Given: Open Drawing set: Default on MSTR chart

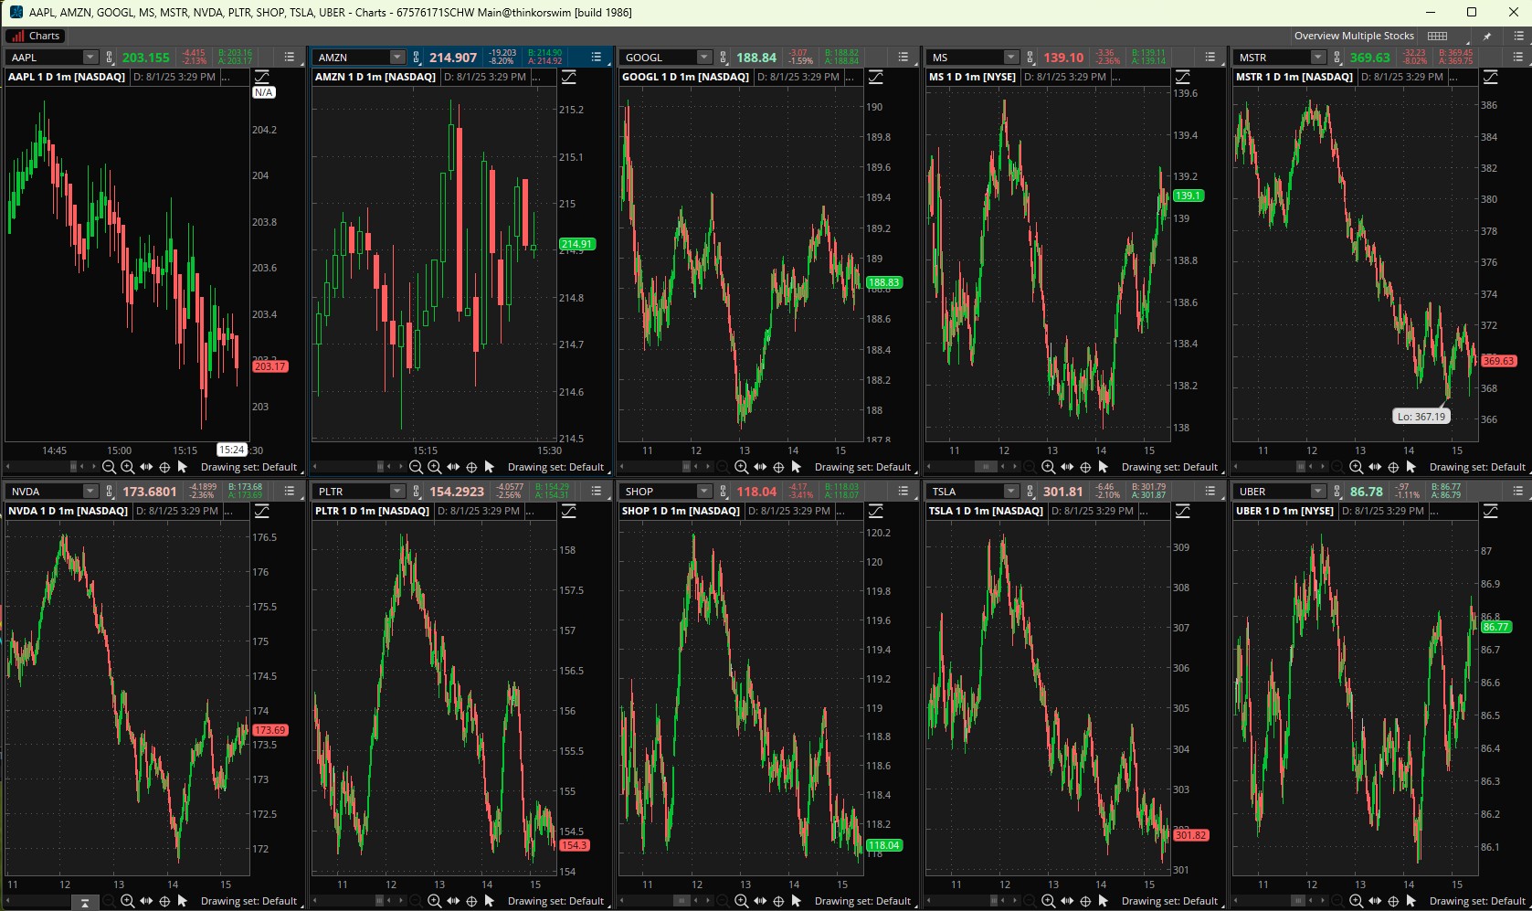Looking at the screenshot, I should 1477,467.
